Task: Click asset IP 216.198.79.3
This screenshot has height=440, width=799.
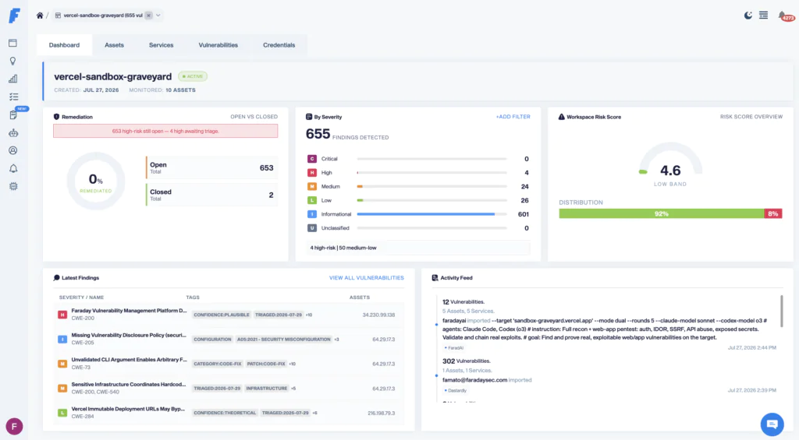Action: pos(381,413)
